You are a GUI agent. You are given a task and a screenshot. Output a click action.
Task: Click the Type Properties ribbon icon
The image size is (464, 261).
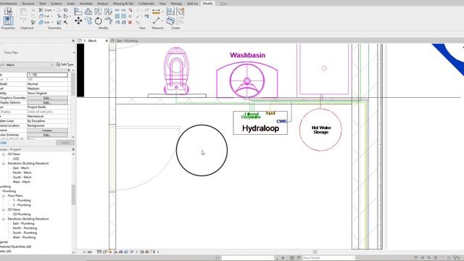pos(8,12)
